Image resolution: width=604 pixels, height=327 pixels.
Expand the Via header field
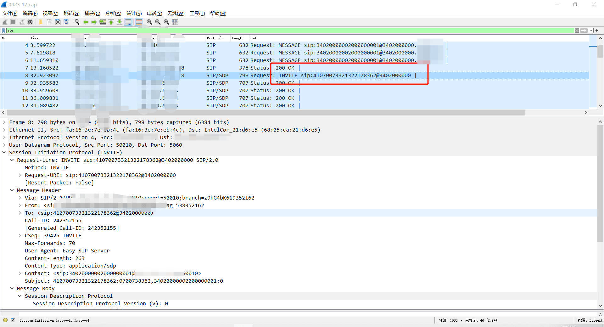coord(20,198)
